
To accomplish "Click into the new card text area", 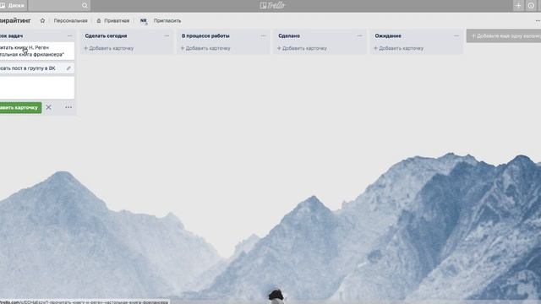I will pyautogui.click(x=36, y=88).
